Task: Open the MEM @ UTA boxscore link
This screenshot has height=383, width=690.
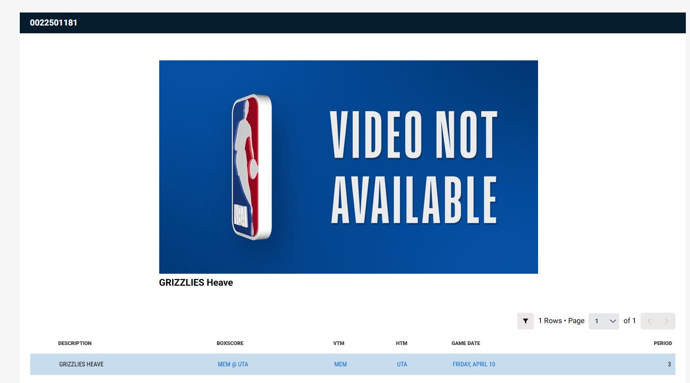Action: [233, 364]
